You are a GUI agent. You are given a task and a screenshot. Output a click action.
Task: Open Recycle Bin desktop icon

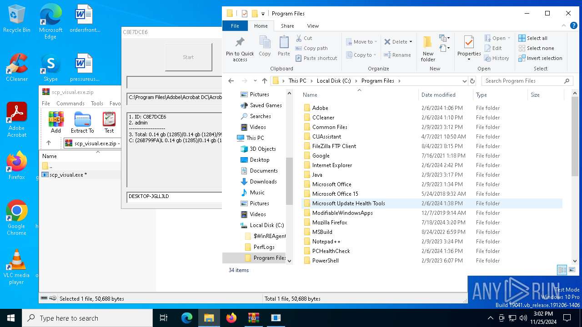coord(17,19)
